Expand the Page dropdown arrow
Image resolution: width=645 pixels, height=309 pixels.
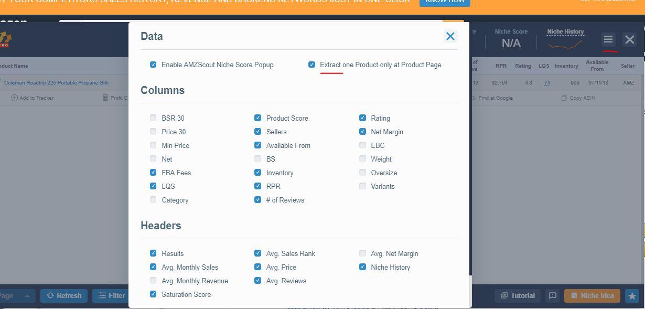click(x=27, y=296)
